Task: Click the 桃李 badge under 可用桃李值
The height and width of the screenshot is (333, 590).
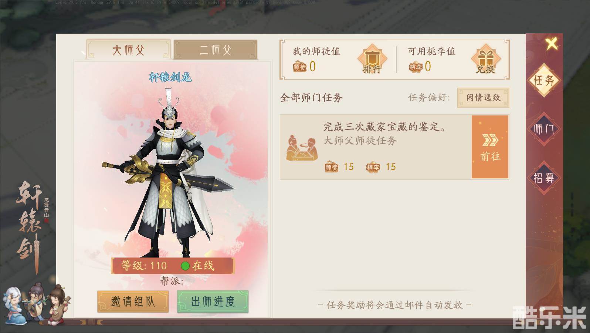Action: tap(416, 67)
